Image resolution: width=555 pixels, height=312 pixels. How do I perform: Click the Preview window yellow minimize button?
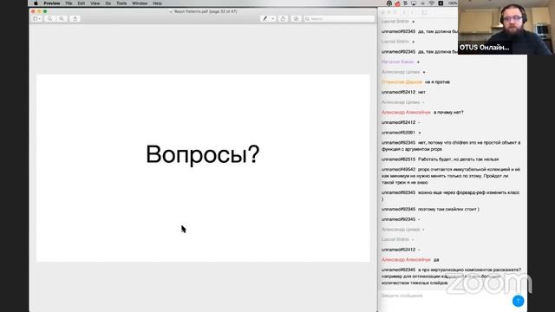(39, 11)
